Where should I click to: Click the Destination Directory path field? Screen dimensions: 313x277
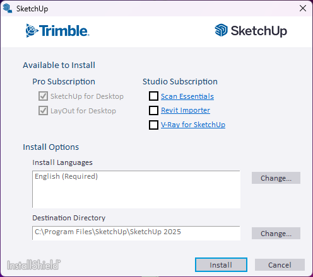coord(136,233)
